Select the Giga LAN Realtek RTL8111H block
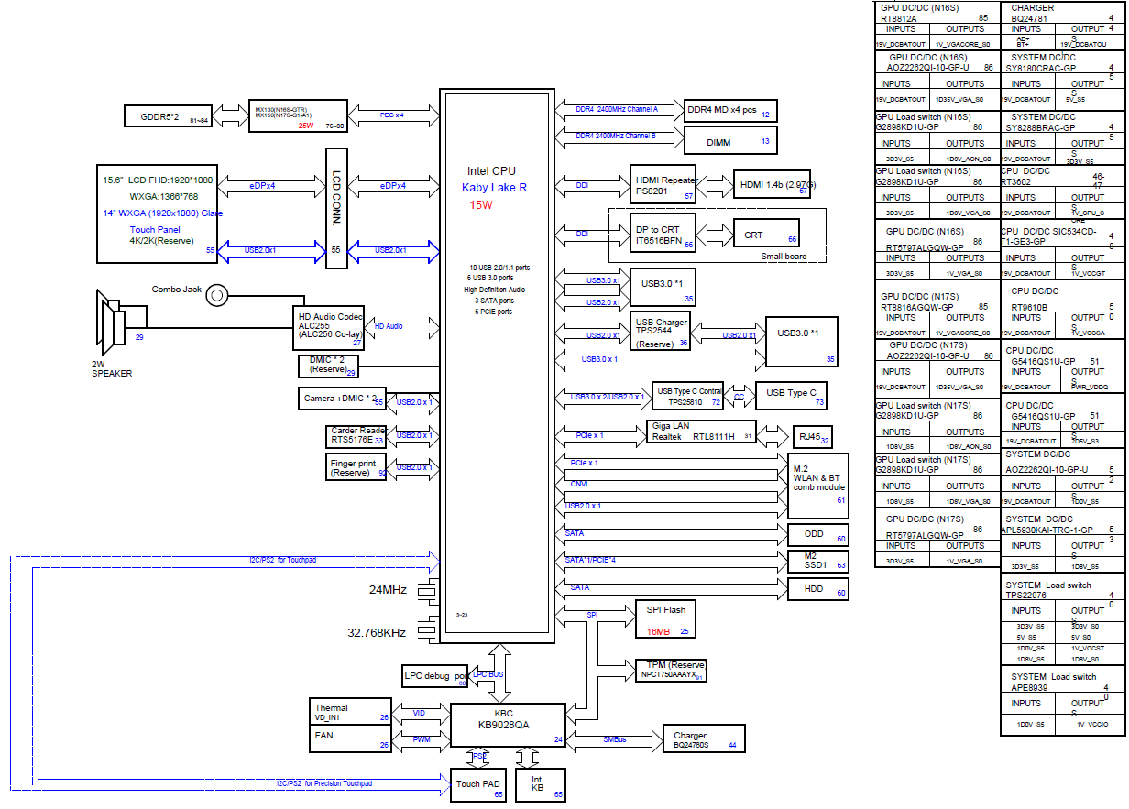The image size is (1129, 809). pos(702,432)
